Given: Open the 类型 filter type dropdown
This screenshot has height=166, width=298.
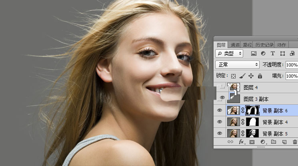Looking at the screenshot, I should [x=229, y=53].
